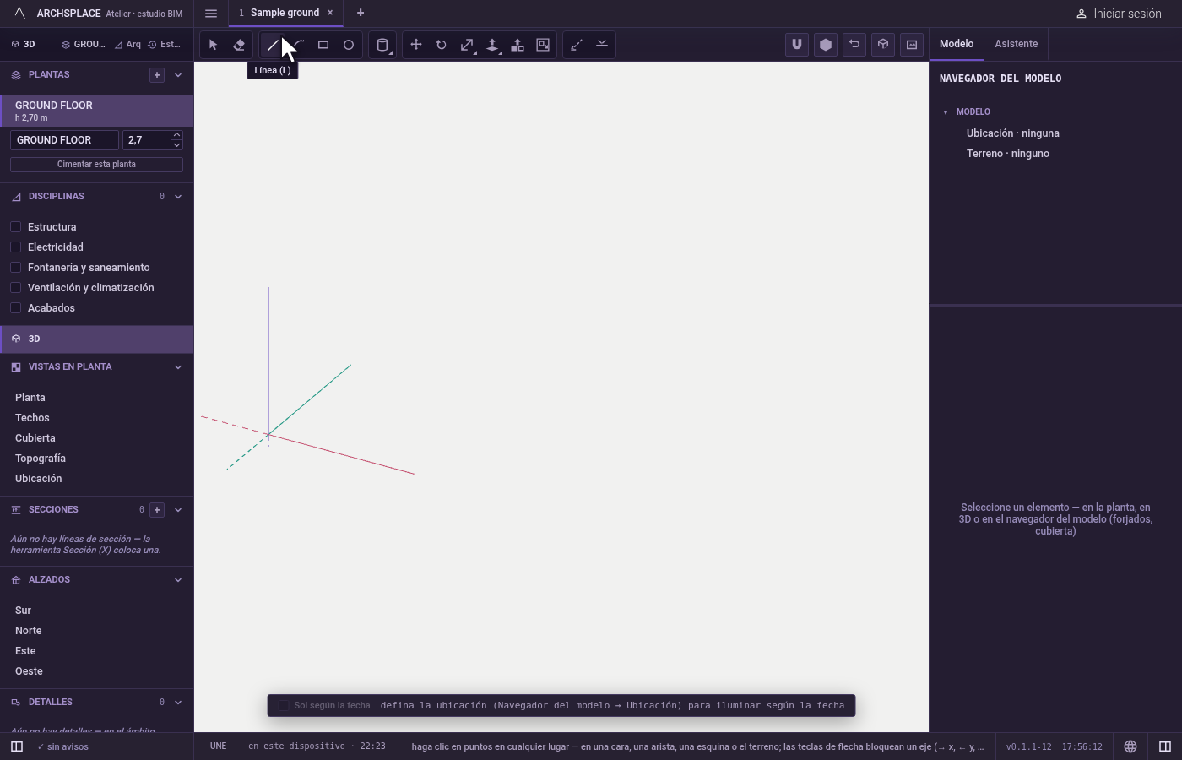The image size is (1182, 760).
Task: Open the Modelo tab
Action: 957,44
